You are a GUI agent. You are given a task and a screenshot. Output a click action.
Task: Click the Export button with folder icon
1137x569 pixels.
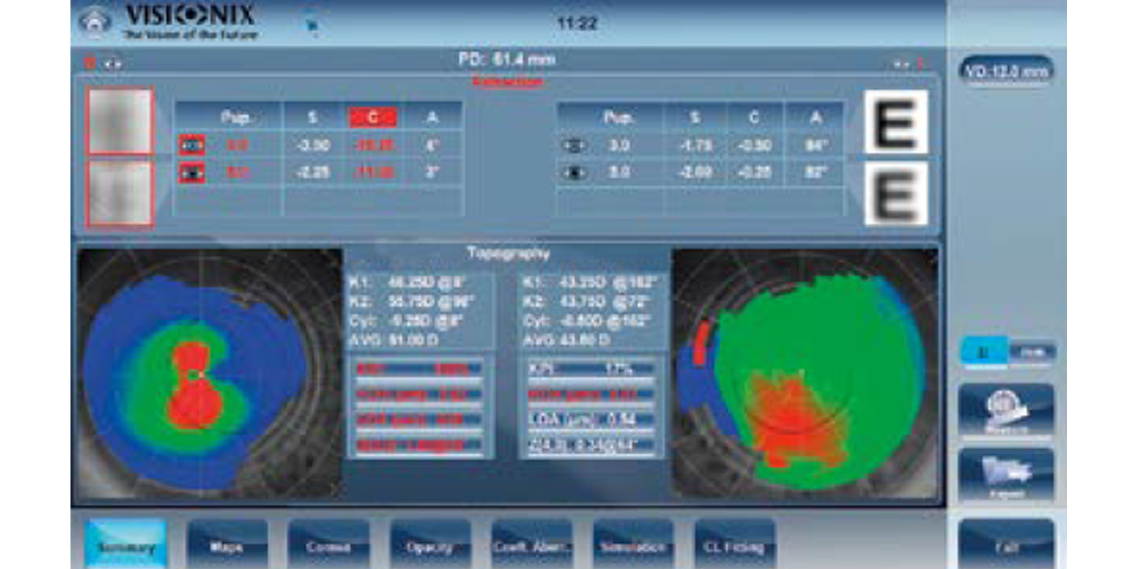point(1006,475)
